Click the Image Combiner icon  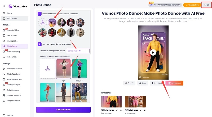4,101
